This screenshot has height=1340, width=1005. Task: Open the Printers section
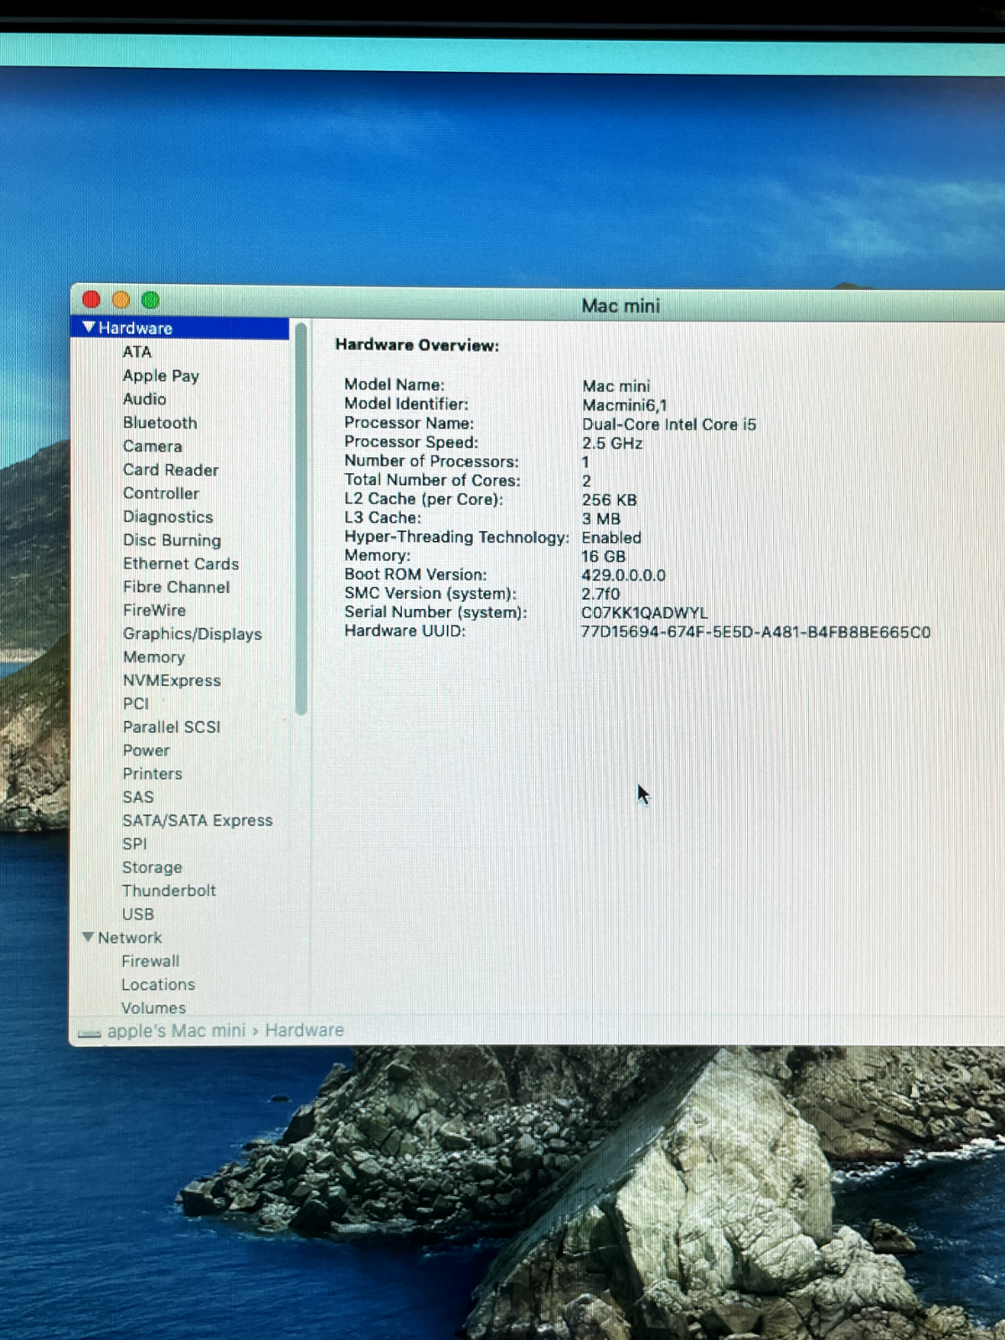pyautogui.click(x=152, y=773)
